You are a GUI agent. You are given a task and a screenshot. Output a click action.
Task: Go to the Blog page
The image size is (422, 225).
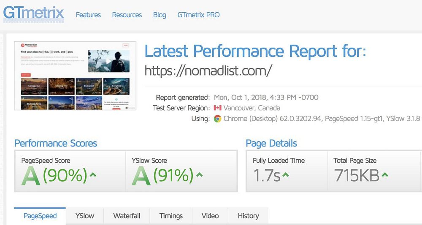point(160,15)
